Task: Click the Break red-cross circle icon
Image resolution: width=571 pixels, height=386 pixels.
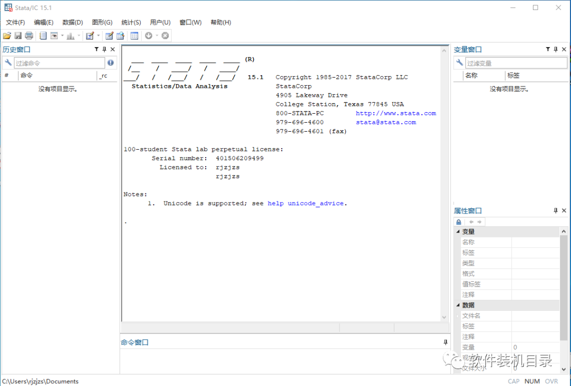Action: click(x=165, y=35)
